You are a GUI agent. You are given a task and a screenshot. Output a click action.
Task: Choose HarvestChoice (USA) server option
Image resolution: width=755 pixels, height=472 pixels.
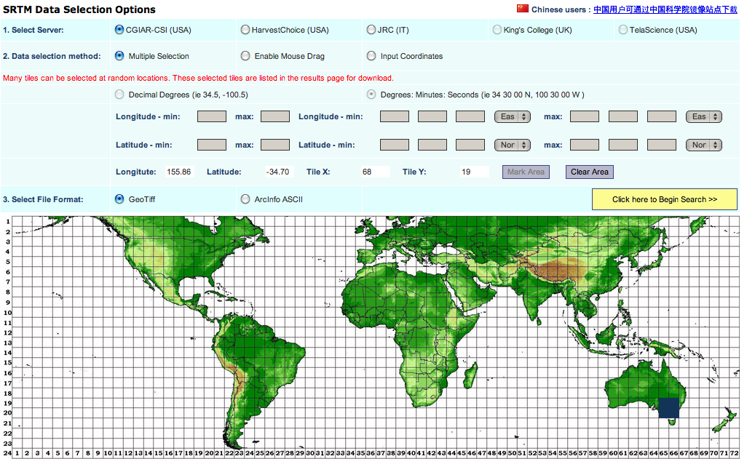(245, 30)
